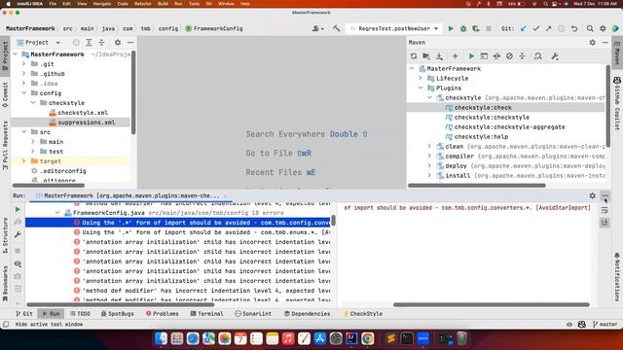Screen dimensions: 623x350
Task: Open the Navigate menu
Action: pyautogui.click(x=101, y=4)
